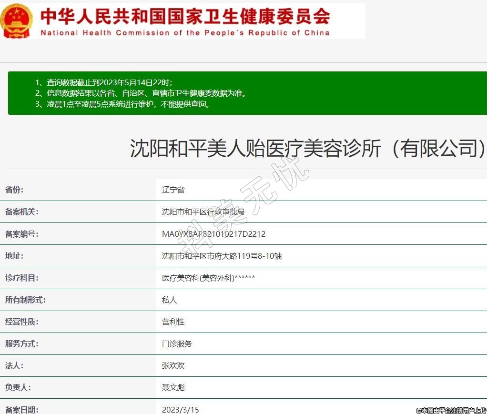This screenshot has width=487, height=414.
Task: Select the second notice about provincial data
Action: coord(141,93)
